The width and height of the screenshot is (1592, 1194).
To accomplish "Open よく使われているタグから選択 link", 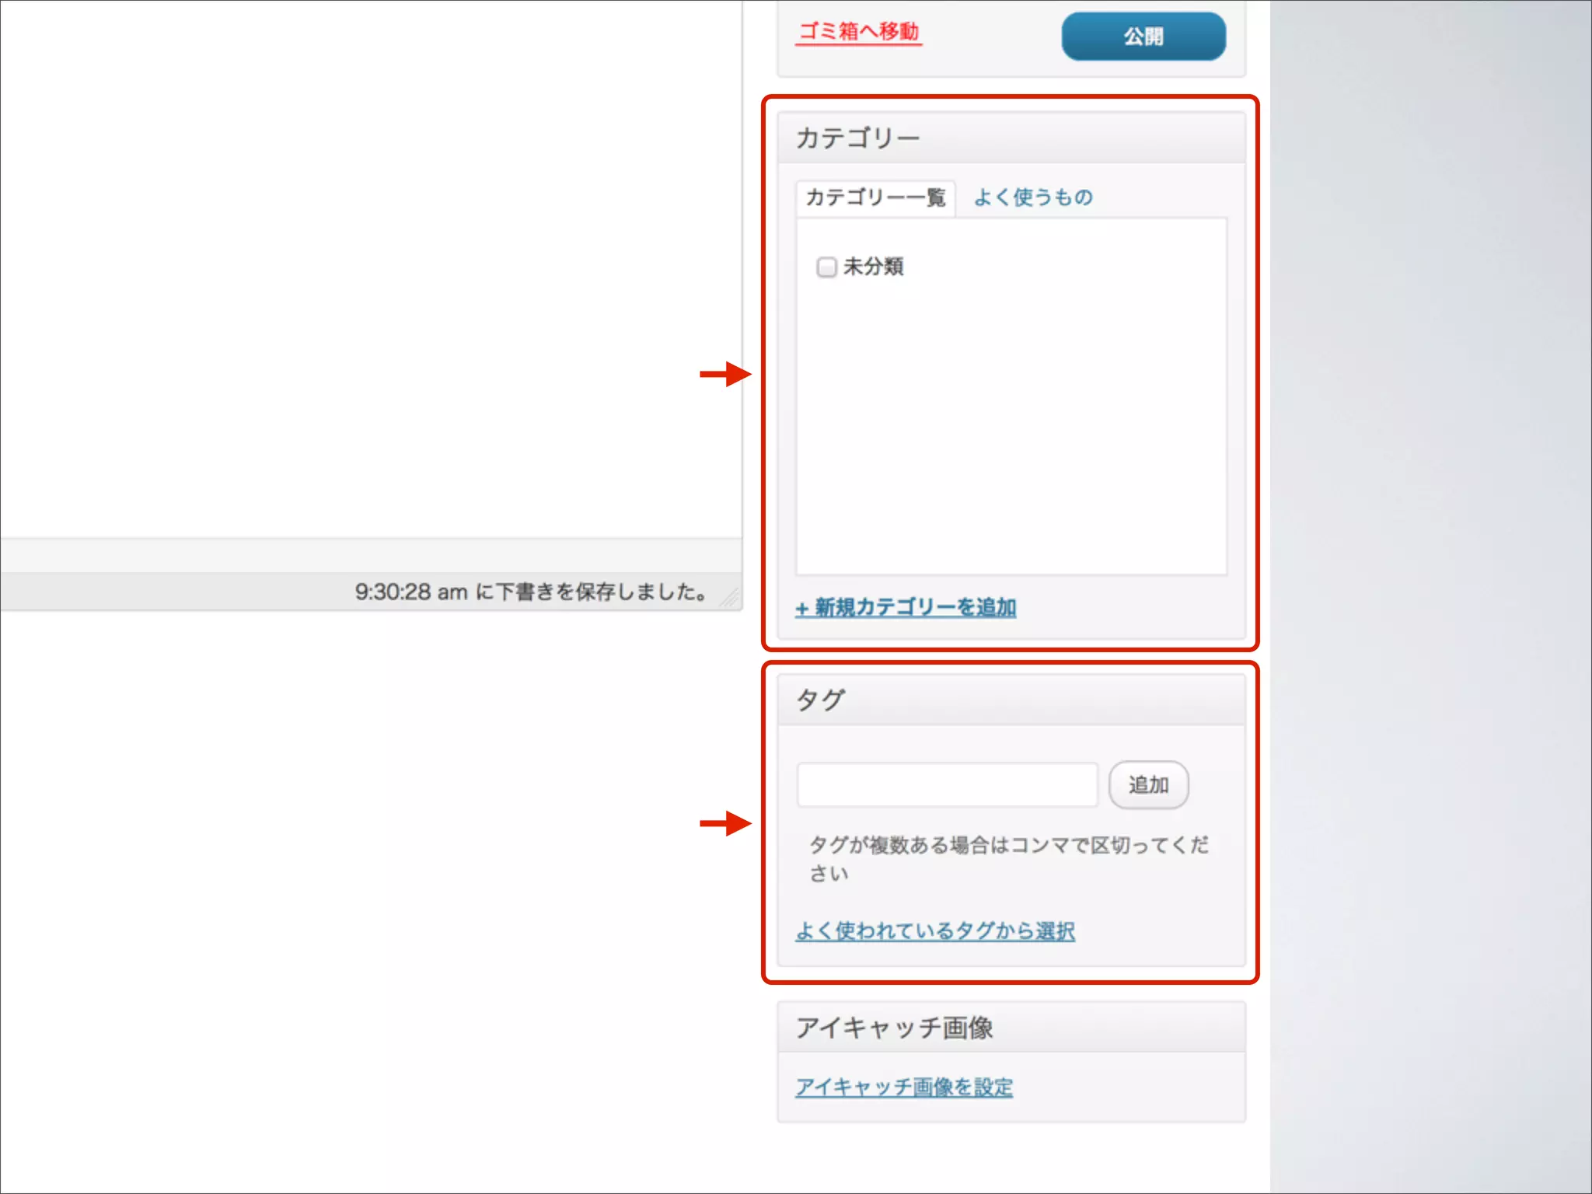I will pyautogui.click(x=935, y=930).
